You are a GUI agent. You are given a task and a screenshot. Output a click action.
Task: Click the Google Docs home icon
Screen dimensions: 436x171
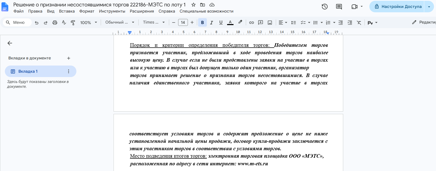pyautogui.click(x=5, y=7)
